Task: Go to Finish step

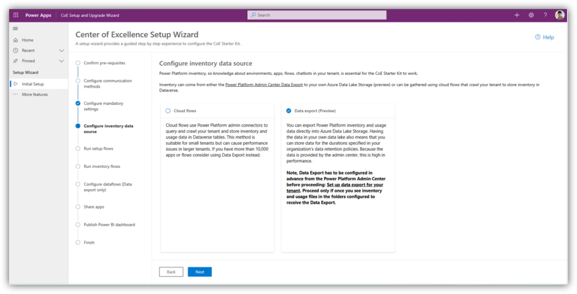Action: coord(88,243)
